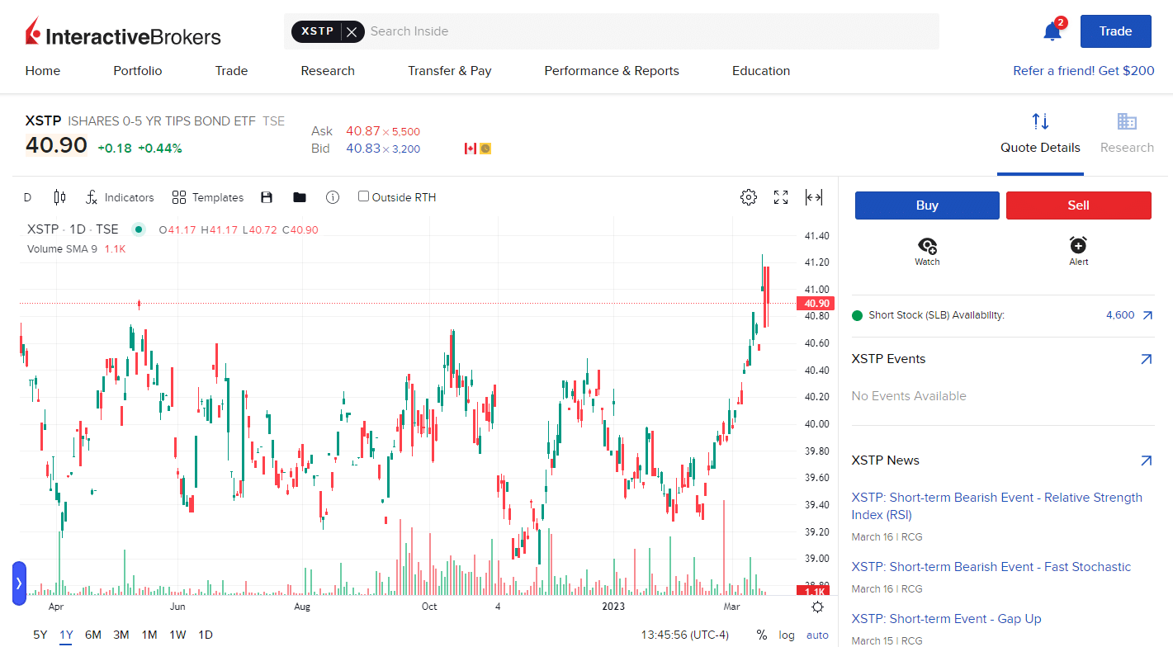Click the XSTP 1D TSE chart legend

pyautogui.click(x=73, y=229)
